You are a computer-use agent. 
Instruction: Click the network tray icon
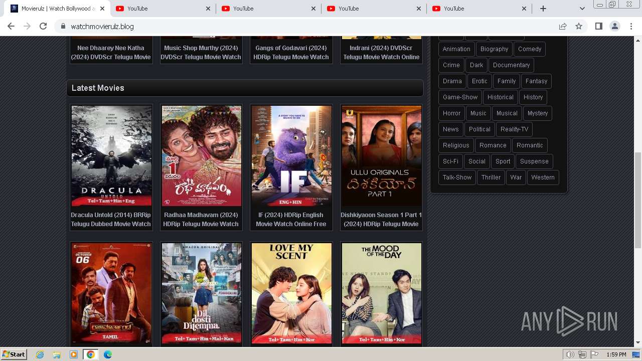tap(582, 354)
